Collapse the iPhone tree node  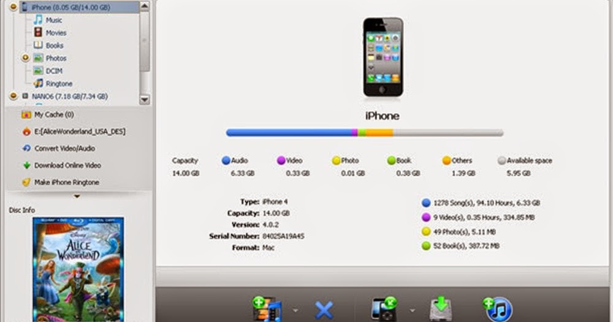tap(13, 7)
